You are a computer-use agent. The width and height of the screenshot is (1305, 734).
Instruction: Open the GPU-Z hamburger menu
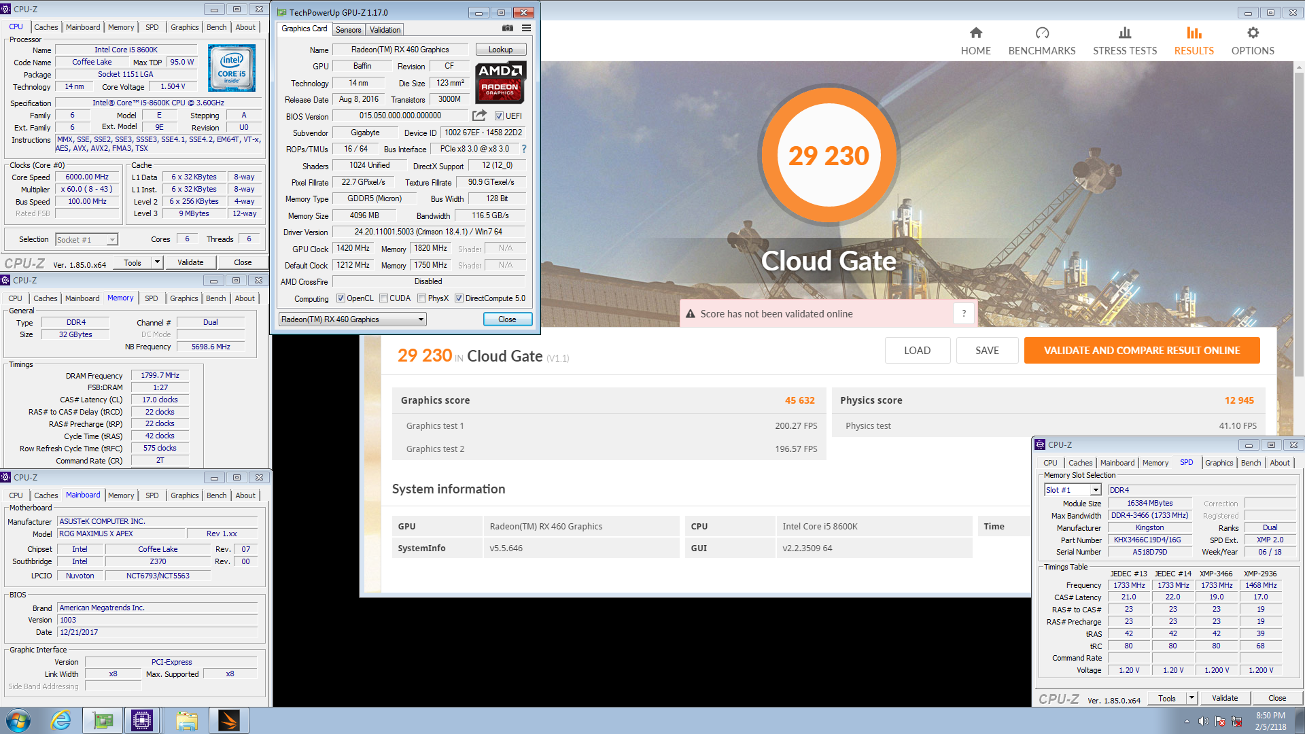point(526,29)
